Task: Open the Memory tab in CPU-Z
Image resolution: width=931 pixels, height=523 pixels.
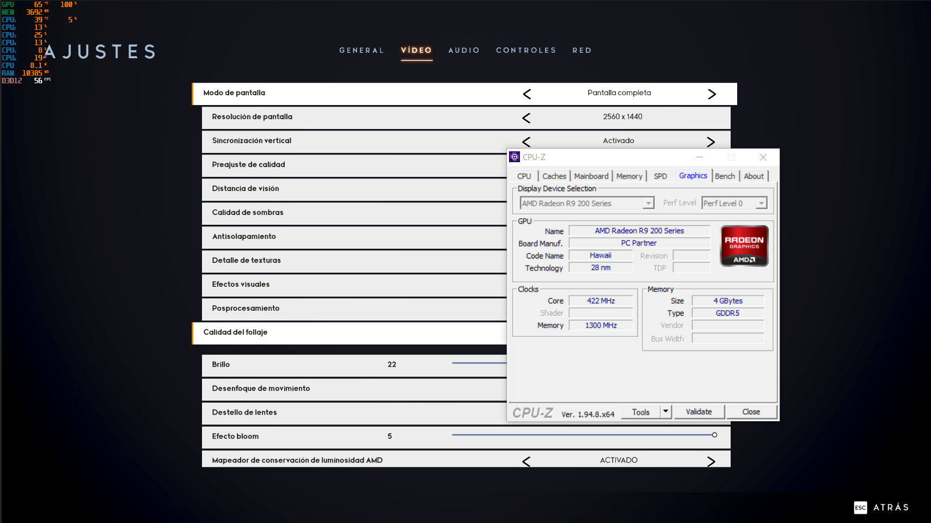Action: 629,176
